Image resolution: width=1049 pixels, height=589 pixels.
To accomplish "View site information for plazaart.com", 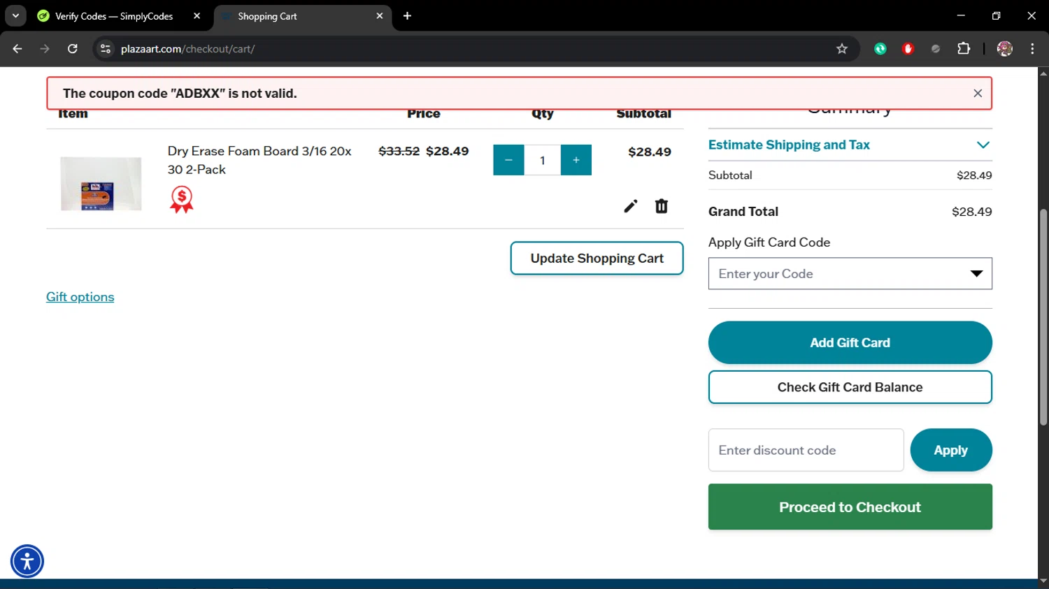I will point(106,49).
